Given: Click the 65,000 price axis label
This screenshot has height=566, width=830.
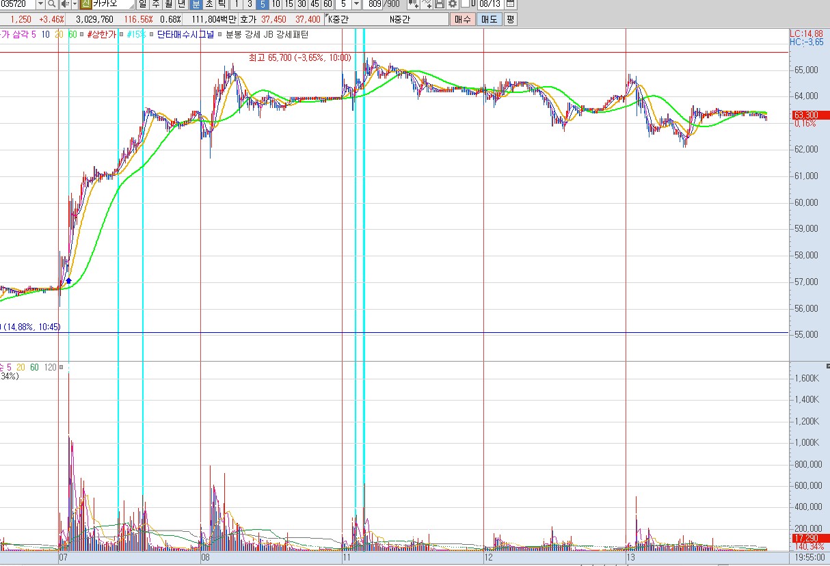Looking at the screenshot, I should [807, 70].
